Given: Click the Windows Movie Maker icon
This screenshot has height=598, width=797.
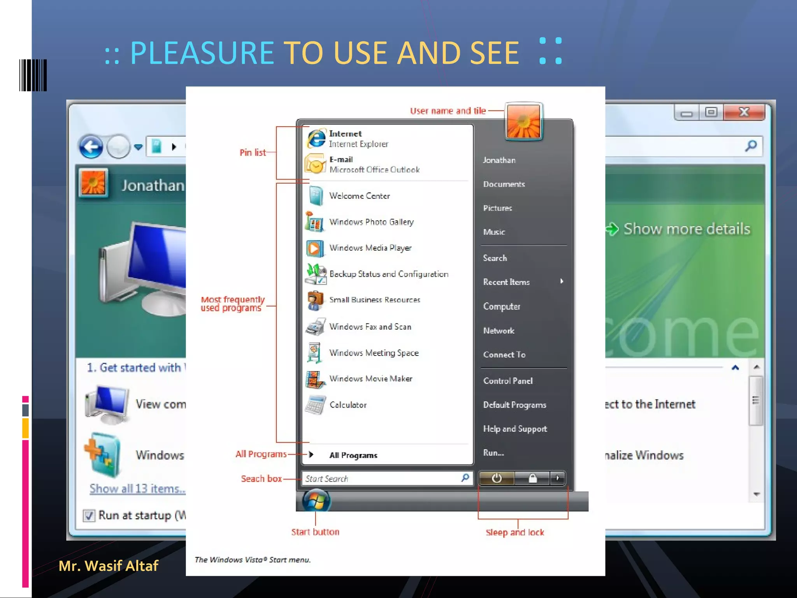Looking at the screenshot, I should point(315,379).
